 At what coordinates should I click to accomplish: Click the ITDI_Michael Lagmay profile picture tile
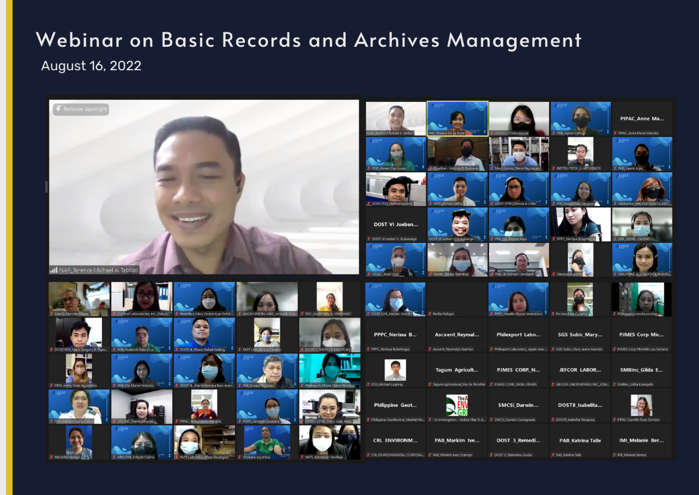tap(395, 370)
